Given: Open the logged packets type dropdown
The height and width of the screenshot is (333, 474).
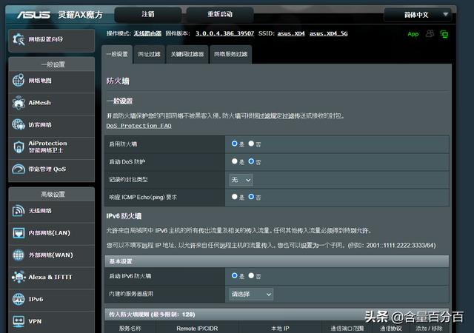Looking at the screenshot, I should pyautogui.click(x=241, y=180).
